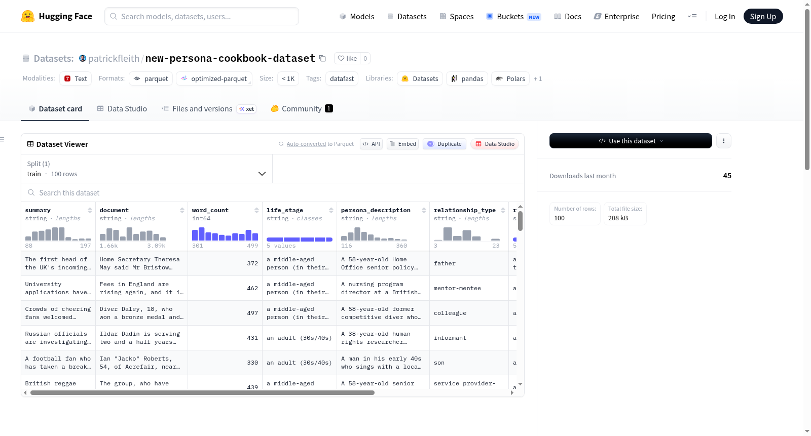Open the patrickfleith profile link
The height and width of the screenshot is (436, 811).
[x=114, y=58]
